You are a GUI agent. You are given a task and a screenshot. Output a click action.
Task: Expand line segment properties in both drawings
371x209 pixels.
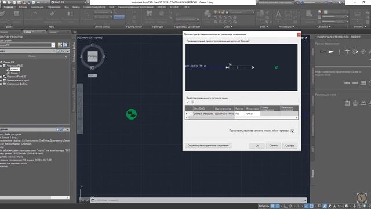point(292,131)
